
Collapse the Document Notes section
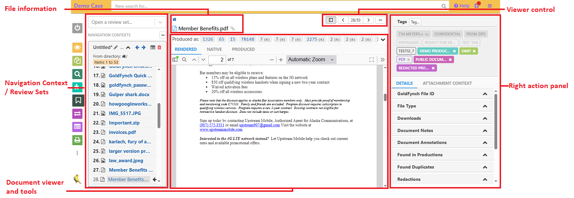[485, 130]
